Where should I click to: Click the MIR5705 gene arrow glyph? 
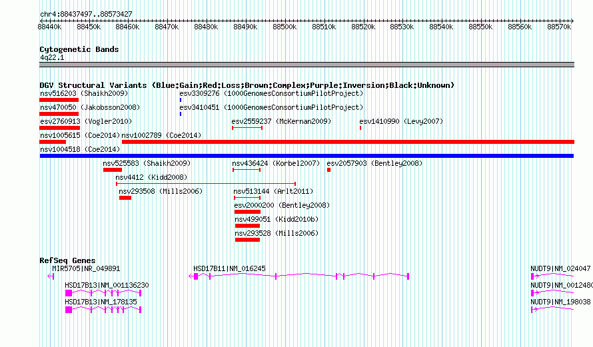pos(51,276)
